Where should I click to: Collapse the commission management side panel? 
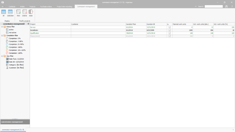[28, 24]
